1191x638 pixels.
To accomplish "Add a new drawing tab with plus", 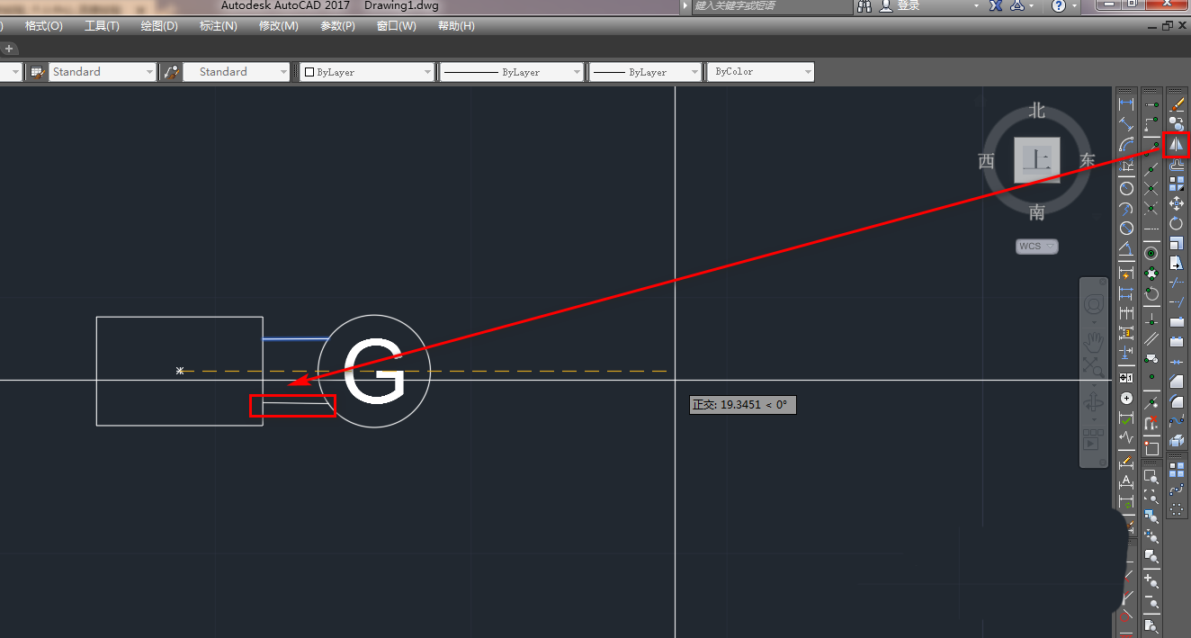I will [9, 49].
